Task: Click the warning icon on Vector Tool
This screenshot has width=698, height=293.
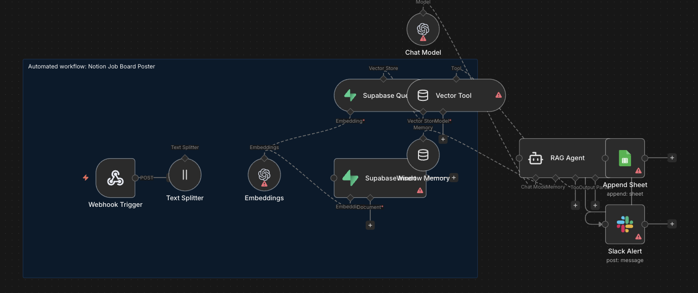Action: 499,95
